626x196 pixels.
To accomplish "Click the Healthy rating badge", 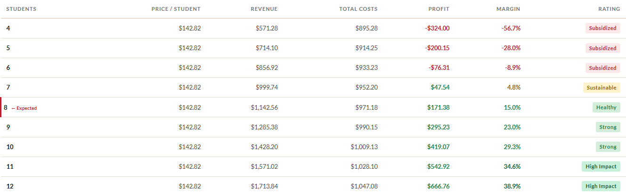I will pos(606,107).
